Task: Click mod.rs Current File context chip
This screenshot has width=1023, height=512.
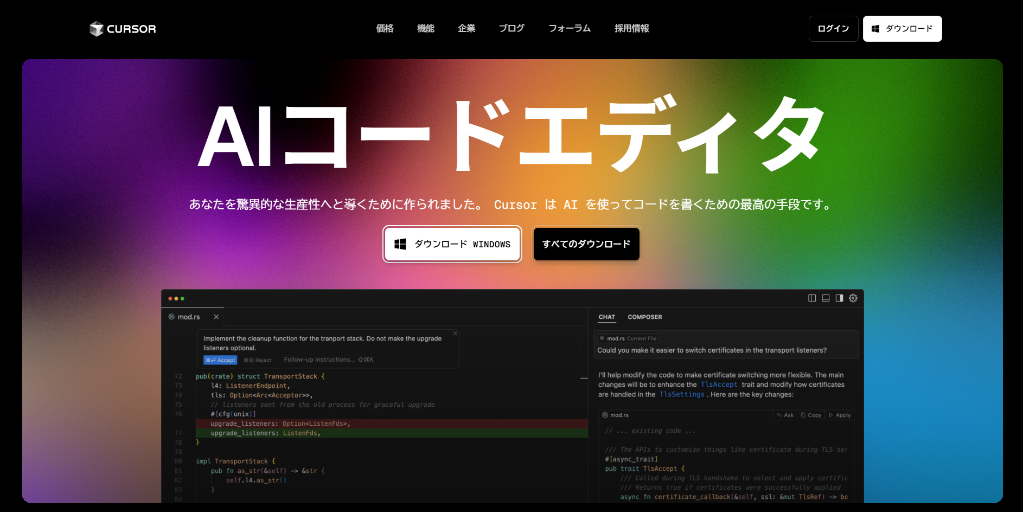Action: point(628,338)
